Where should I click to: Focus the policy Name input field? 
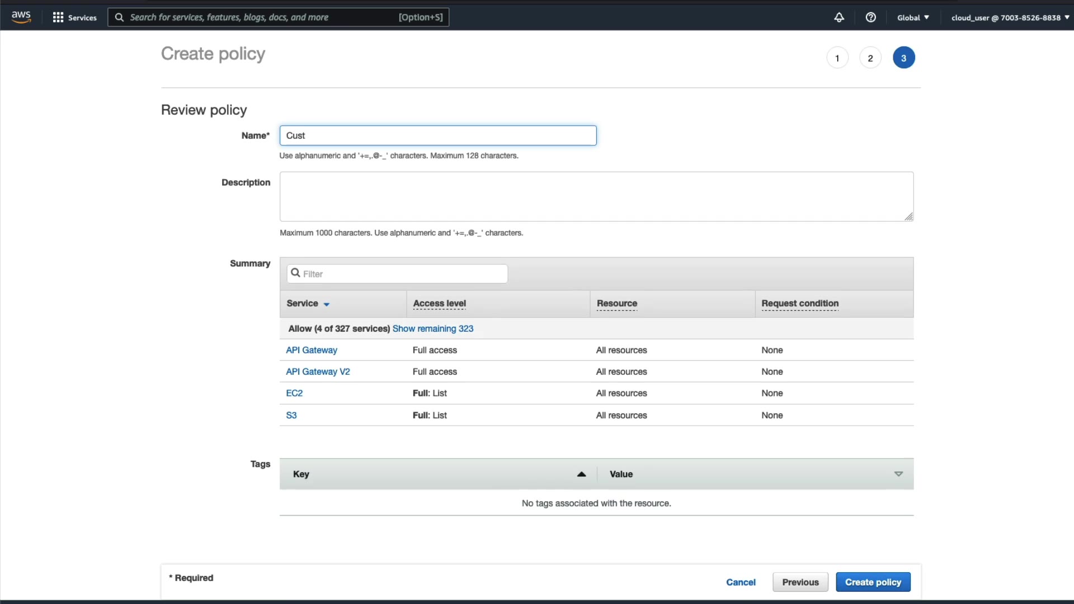pyautogui.click(x=437, y=135)
